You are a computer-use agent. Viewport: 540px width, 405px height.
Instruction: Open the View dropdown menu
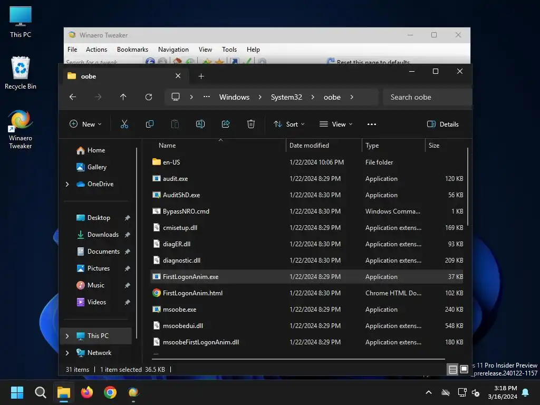[336, 124]
